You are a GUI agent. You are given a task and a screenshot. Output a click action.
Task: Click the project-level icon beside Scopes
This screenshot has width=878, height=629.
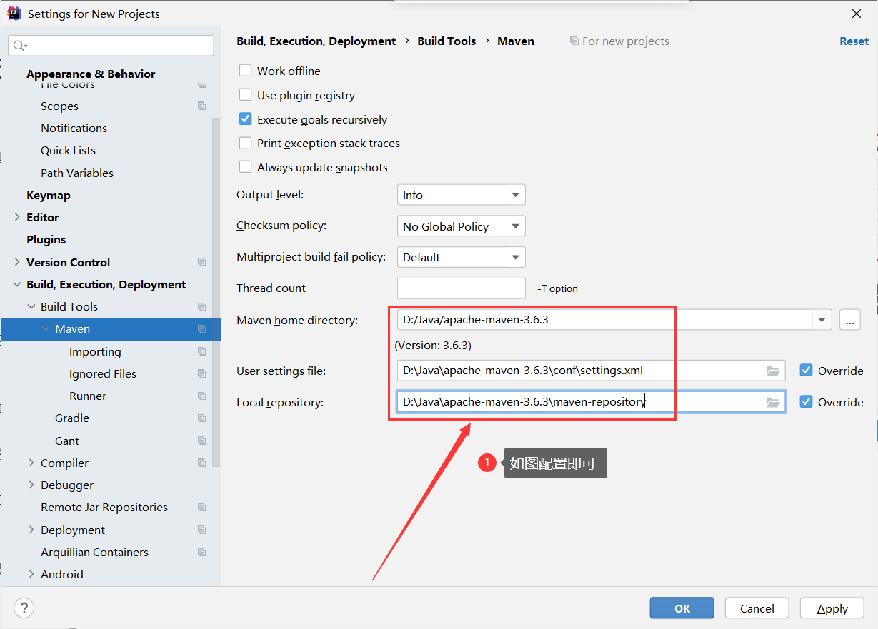tap(202, 106)
